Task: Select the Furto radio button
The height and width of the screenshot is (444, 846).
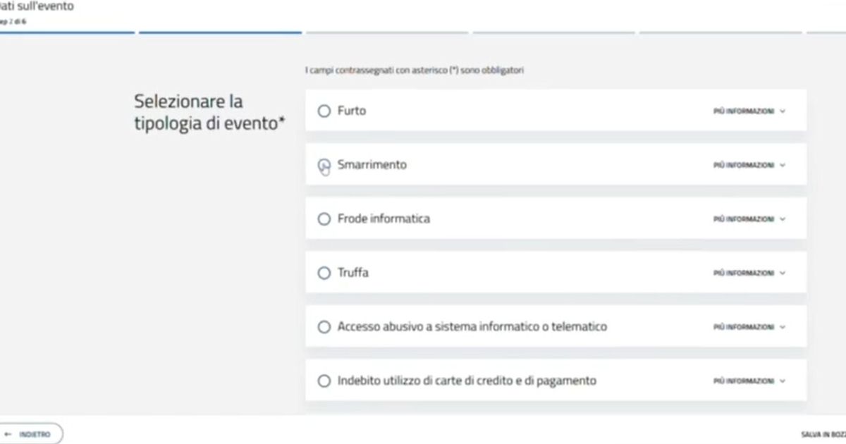Action: (324, 111)
